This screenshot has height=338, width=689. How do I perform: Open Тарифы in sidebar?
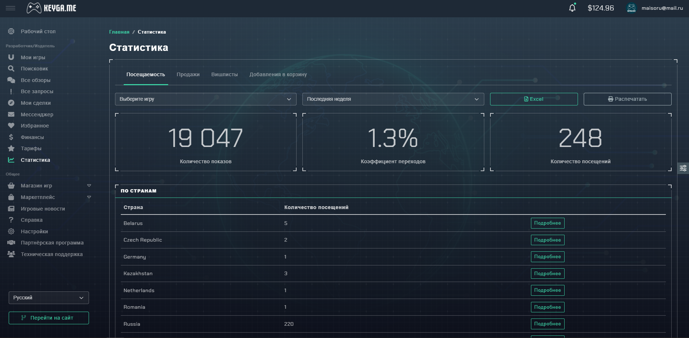click(x=31, y=148)
